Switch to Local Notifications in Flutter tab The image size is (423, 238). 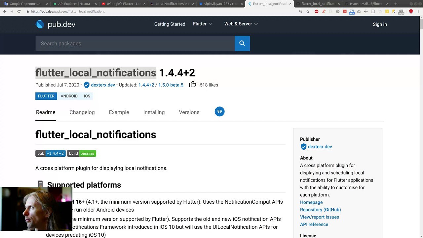click(x=172, y=4)
